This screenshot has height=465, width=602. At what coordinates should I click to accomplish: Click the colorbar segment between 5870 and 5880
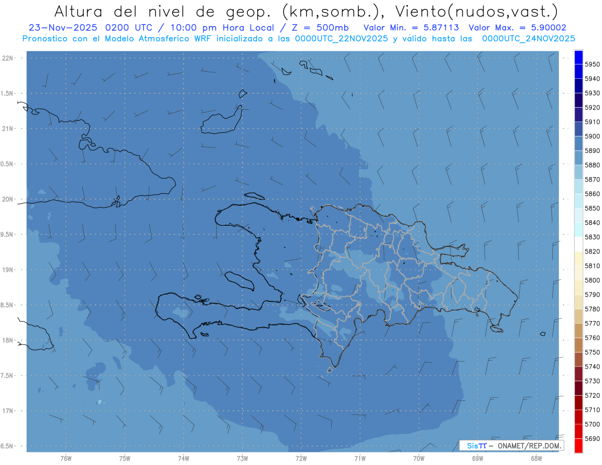[x=578, y=172]
